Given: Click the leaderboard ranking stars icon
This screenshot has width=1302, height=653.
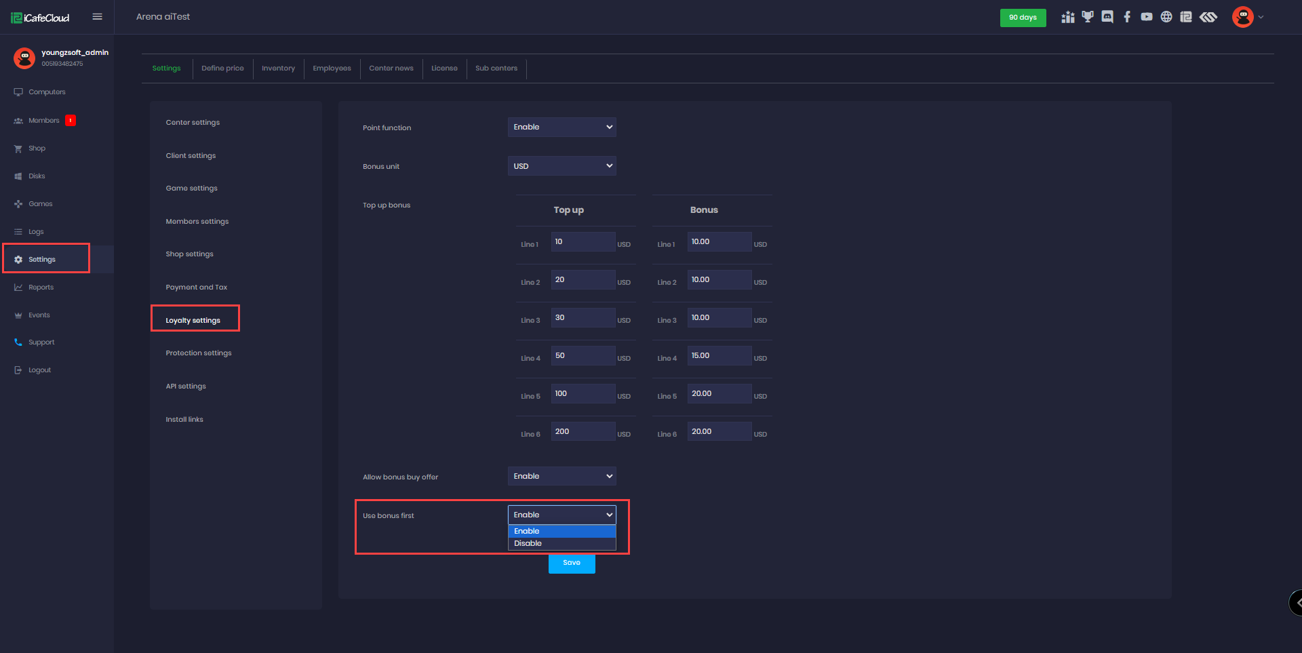Looking at the screenshot, I should pyautogui.click(x=1068, y=17).
